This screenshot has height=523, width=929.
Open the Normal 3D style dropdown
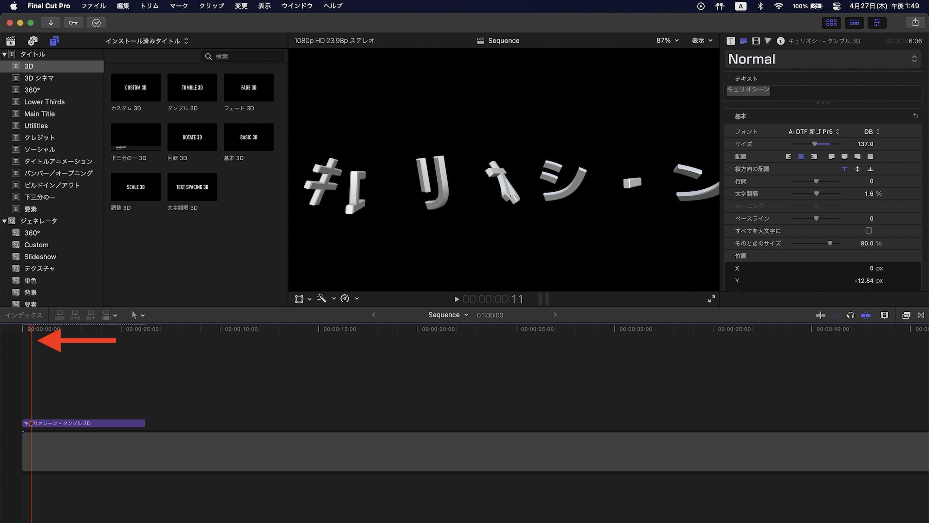pos(822,59)
